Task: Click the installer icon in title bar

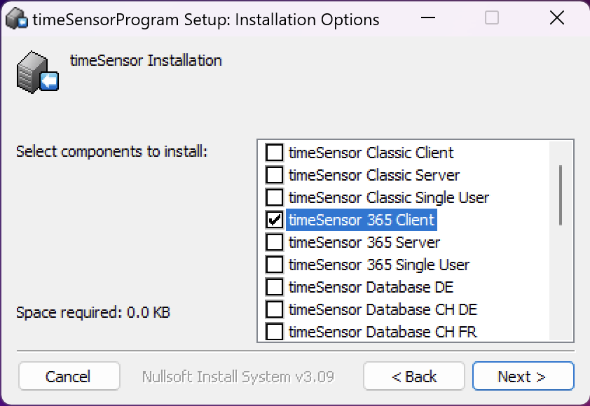Action: coord(17,19)
